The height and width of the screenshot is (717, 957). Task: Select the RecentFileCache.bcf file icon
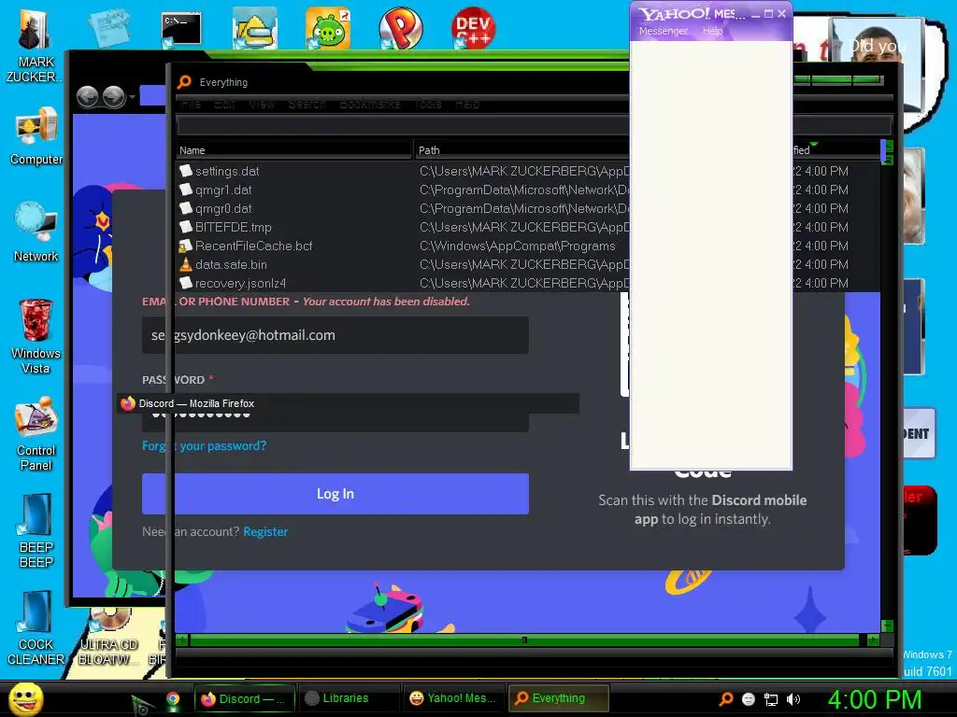click(186, 246)
